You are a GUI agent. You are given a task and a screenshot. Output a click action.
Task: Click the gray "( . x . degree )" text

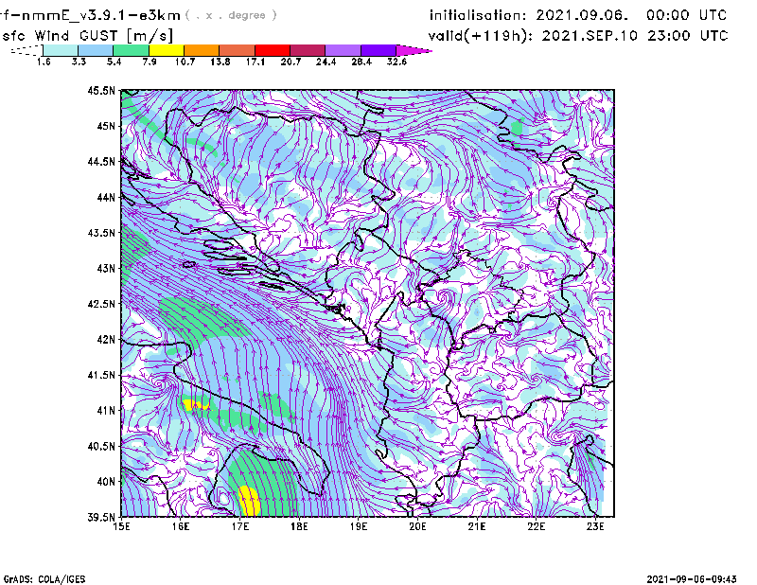coord(231,15)
